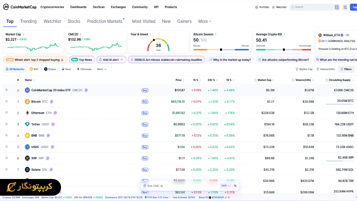This screenshot has height=201, width=357.
Task: Open the Cryptocurrencies menu
Action: click(52, 7)
